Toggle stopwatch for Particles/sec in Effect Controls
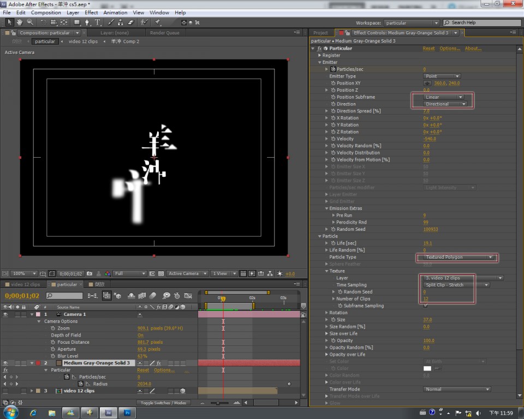 [x=333, y=69]
